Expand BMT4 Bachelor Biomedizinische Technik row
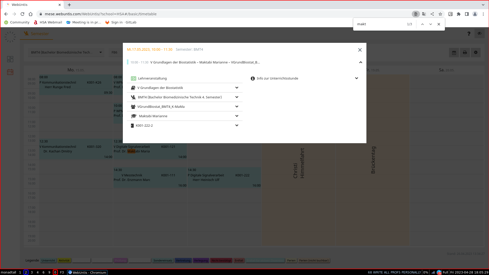 click(x=237, y=97)
